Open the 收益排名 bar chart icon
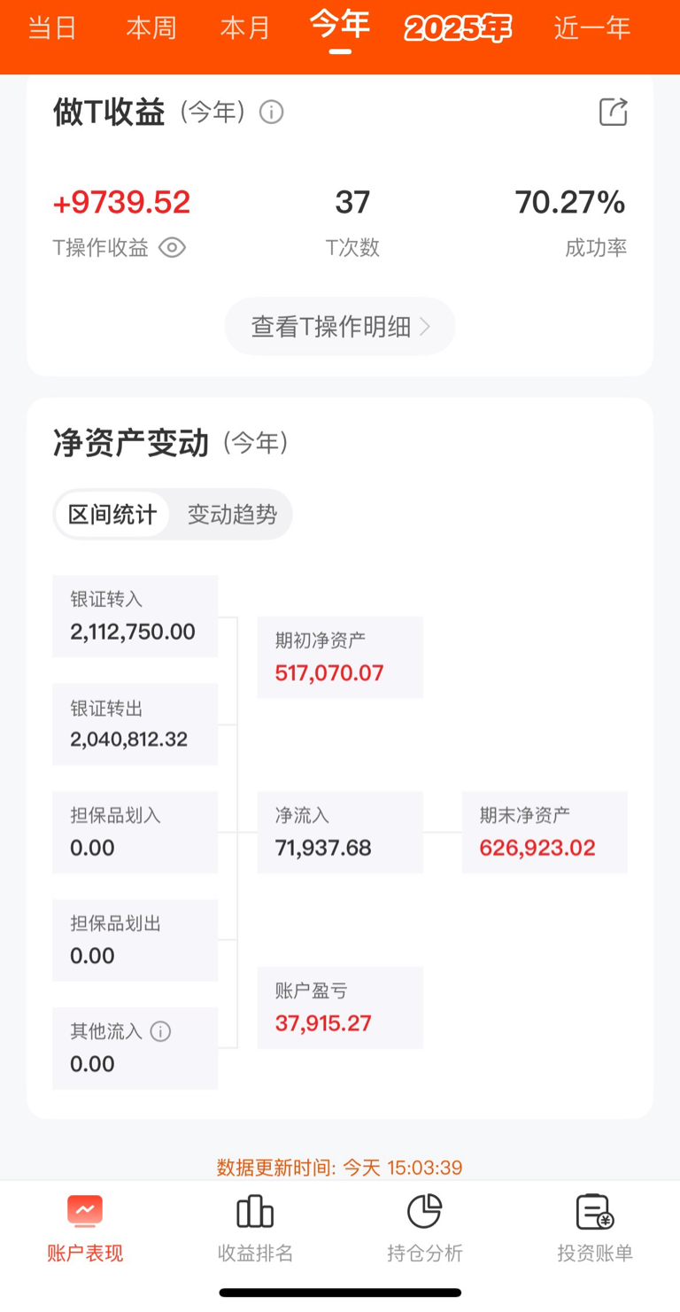The image size is (680, 1312). [255, 1211]
